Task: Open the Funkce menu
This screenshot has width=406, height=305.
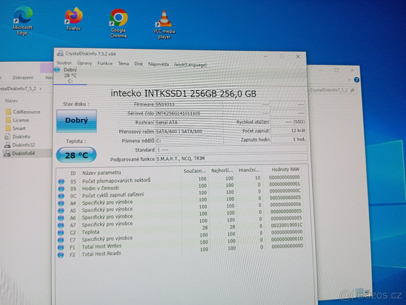Action: pyautogui.click(x=105, y=63)
